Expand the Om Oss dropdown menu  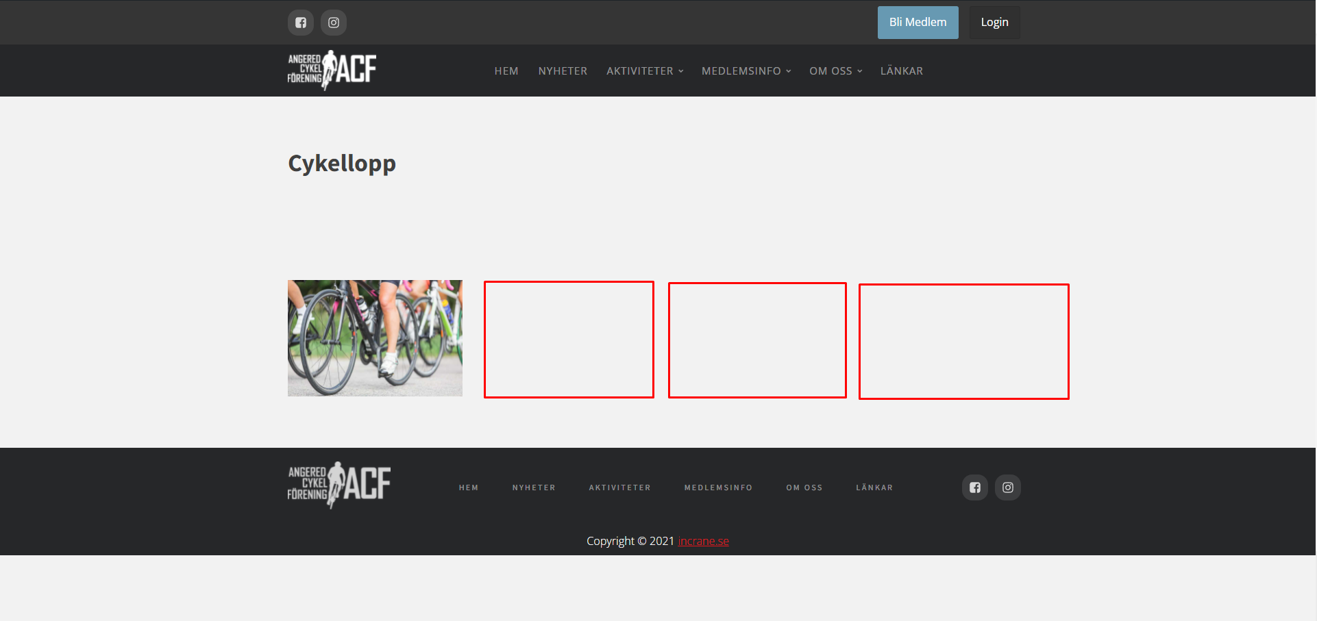pyautogui.click(x=835, y=71)
